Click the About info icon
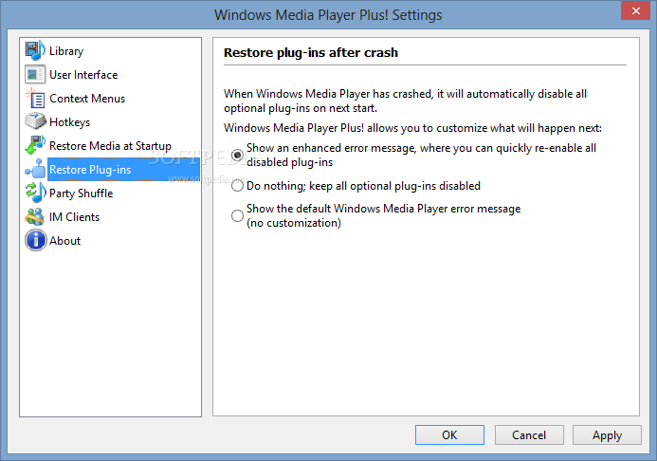The image size is (657, 461). (35, 241)
